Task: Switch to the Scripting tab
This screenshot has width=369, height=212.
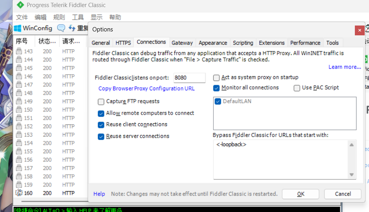Action: pos(243,43)
